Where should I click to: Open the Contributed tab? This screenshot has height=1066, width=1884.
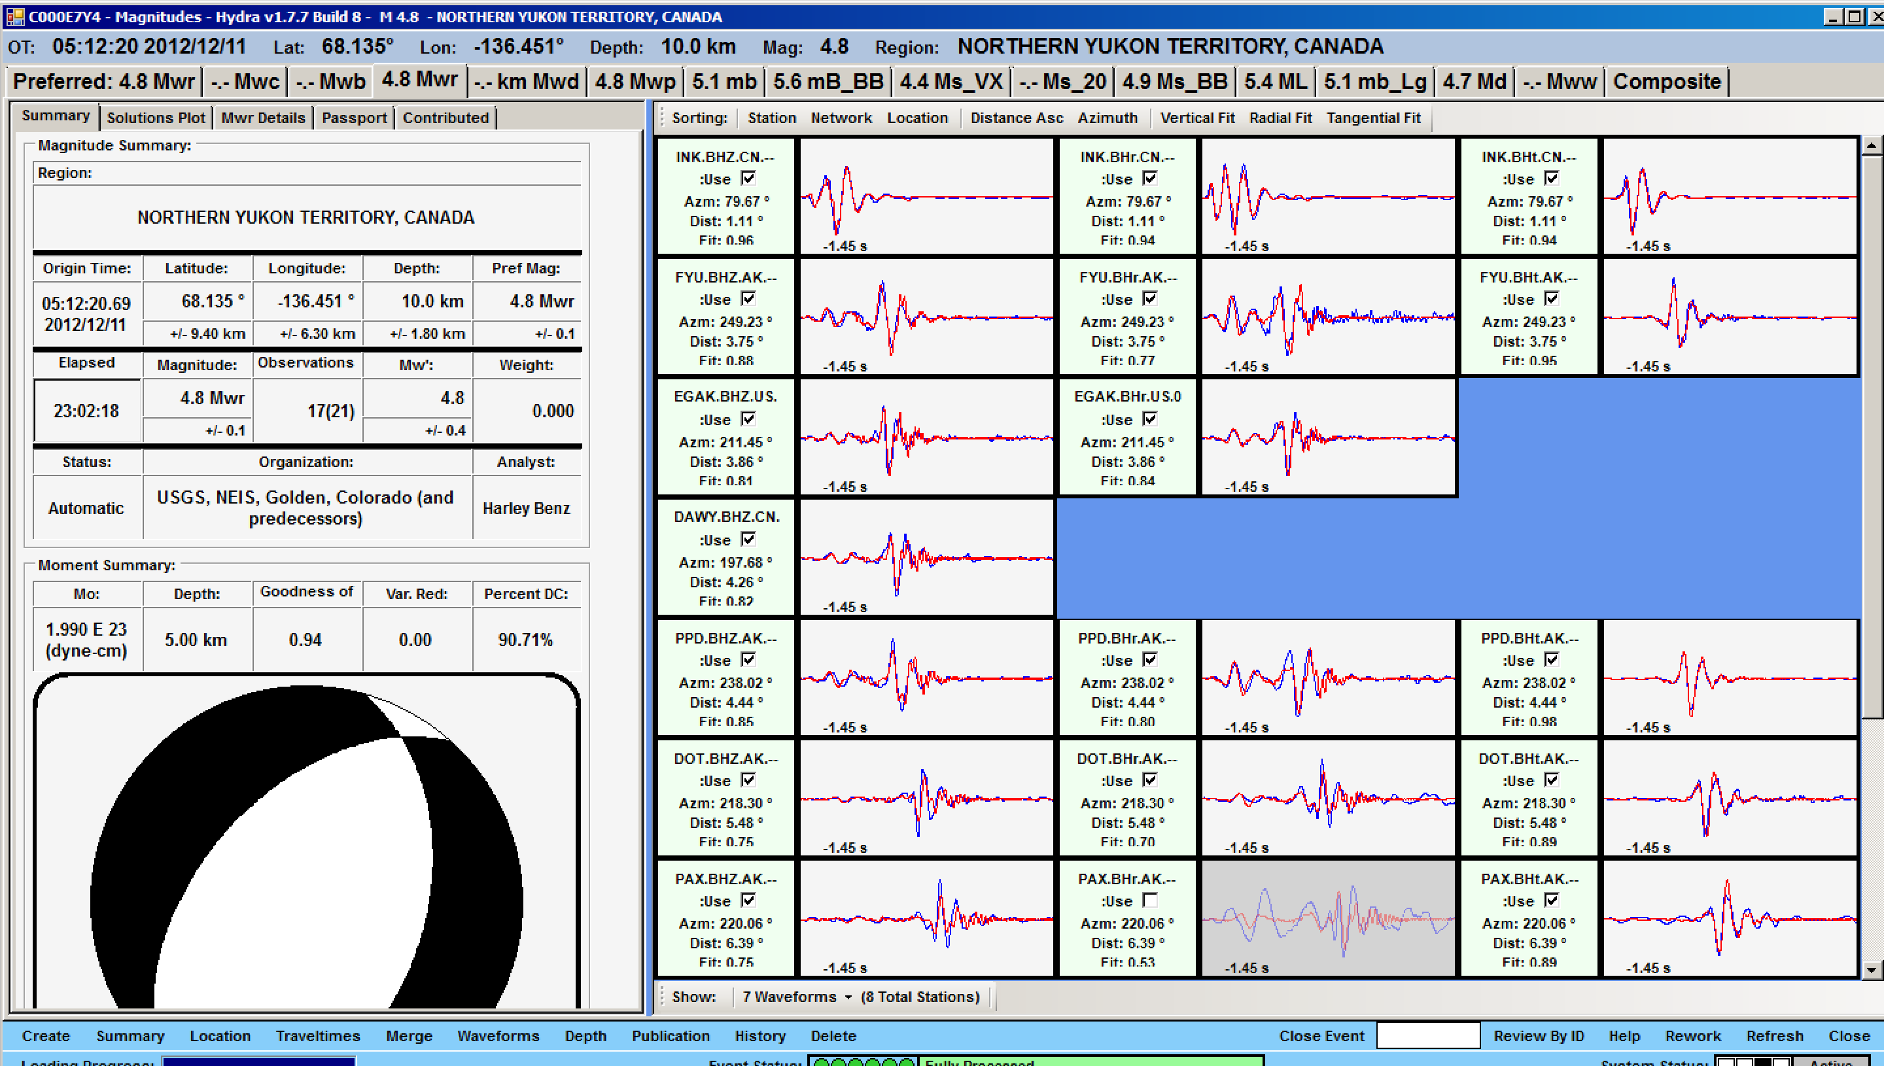[445, 117]
